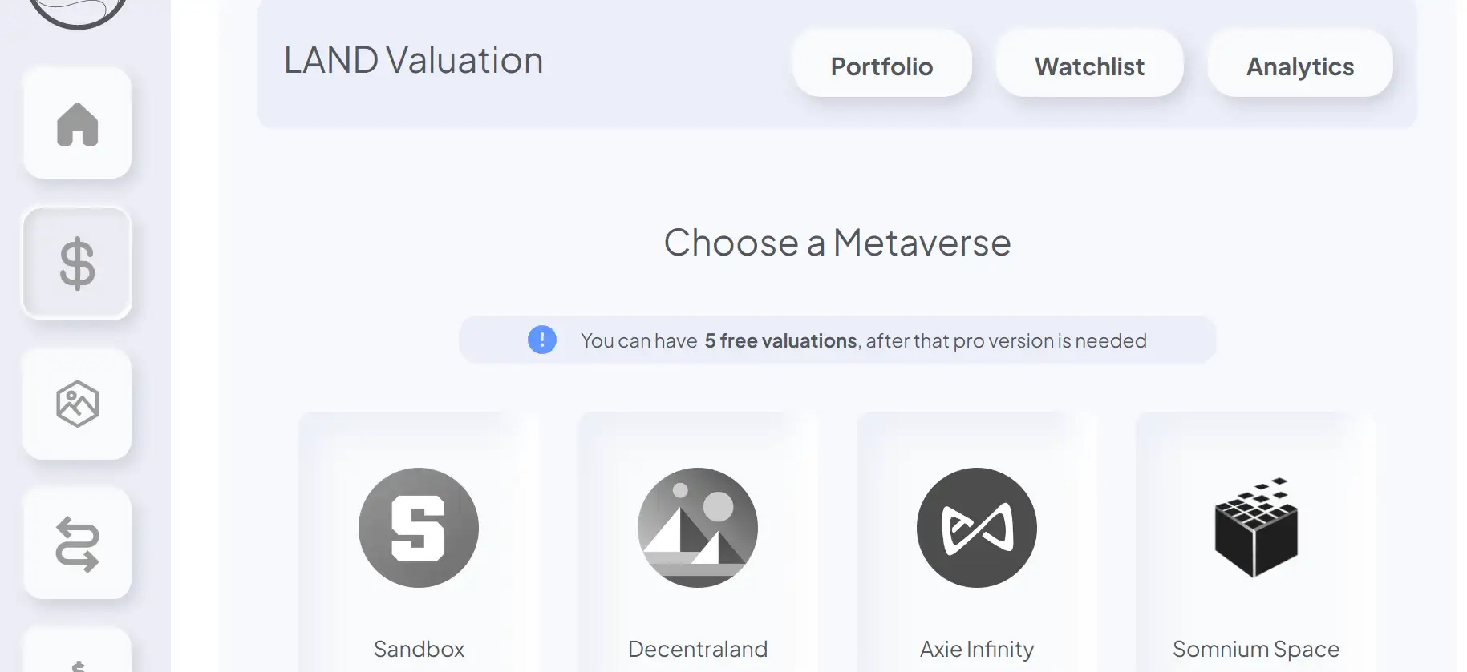Open the picture-frame sidebar icon
1467x672 pixels.
click(78, 404)
